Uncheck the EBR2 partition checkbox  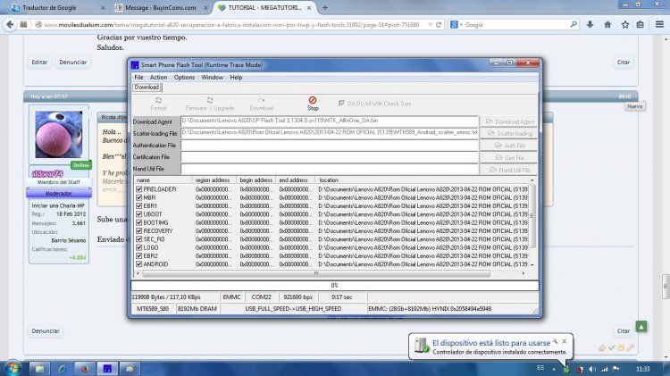(138, 256)
